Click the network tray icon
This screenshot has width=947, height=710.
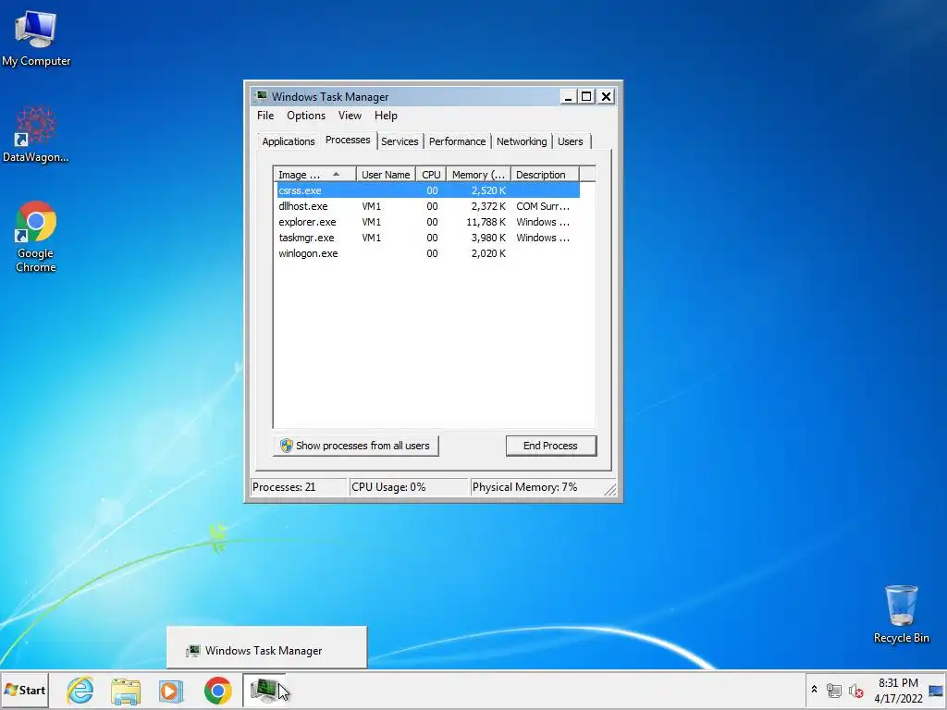(834, 690)
